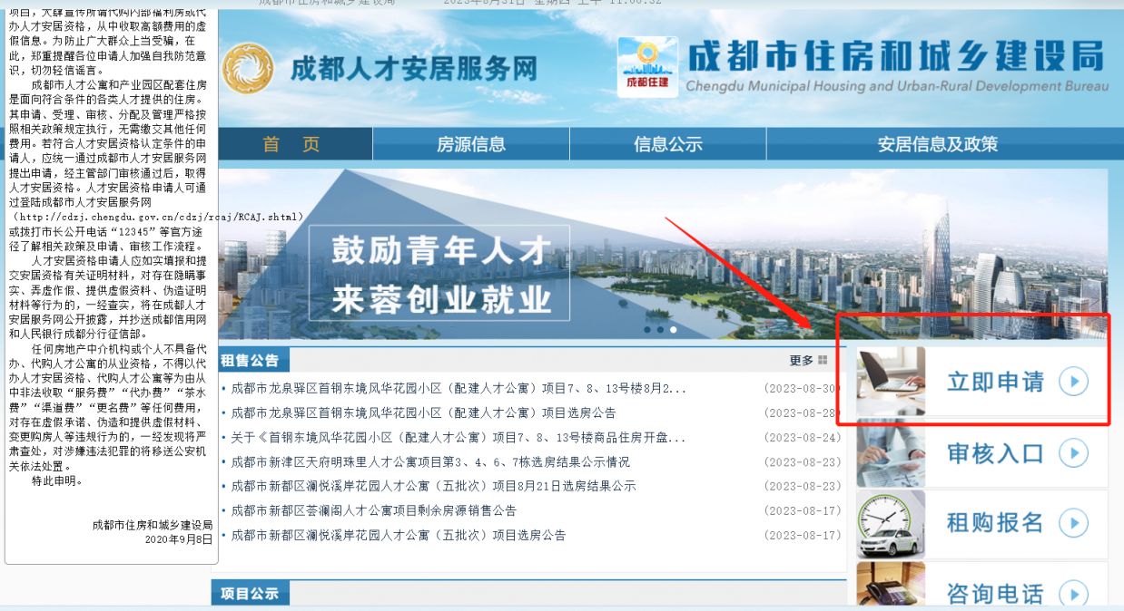The height and width of the screenshot is (611, 1124).
Task: Click the Chengdu Municipal Housing English subtitle
Action: pos(897,86)
